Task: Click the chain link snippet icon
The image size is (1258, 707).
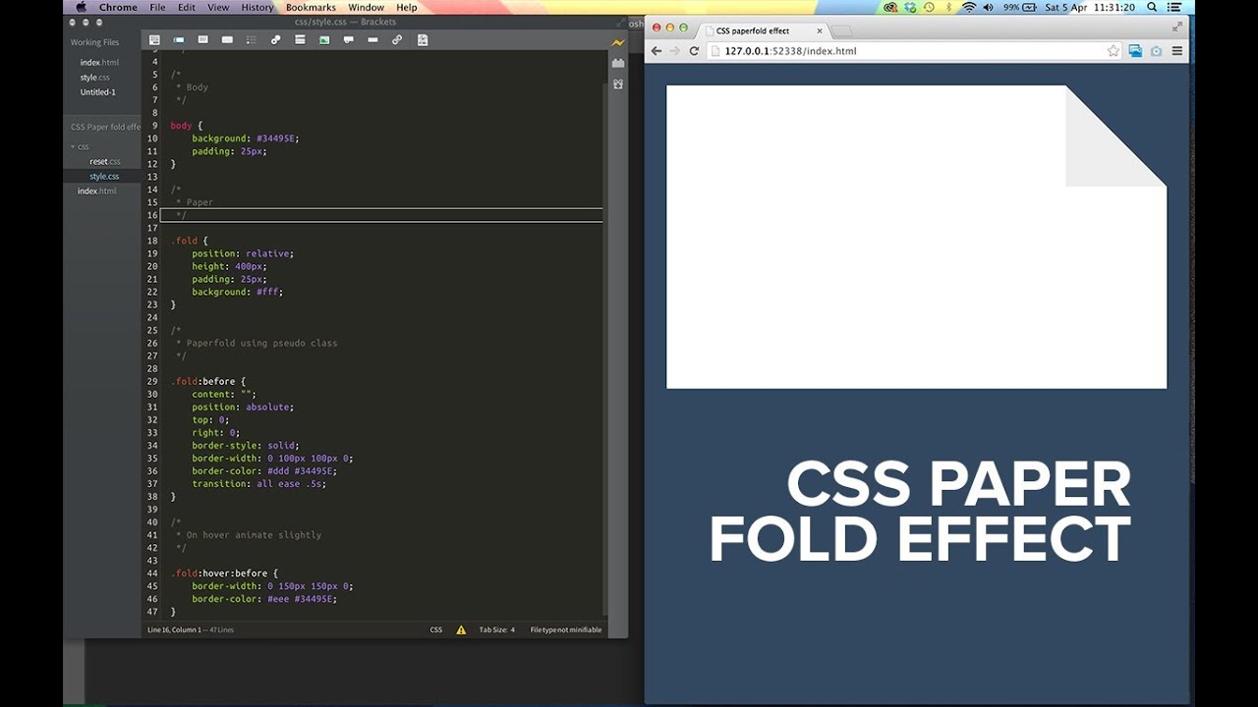Action: point(397,40)
